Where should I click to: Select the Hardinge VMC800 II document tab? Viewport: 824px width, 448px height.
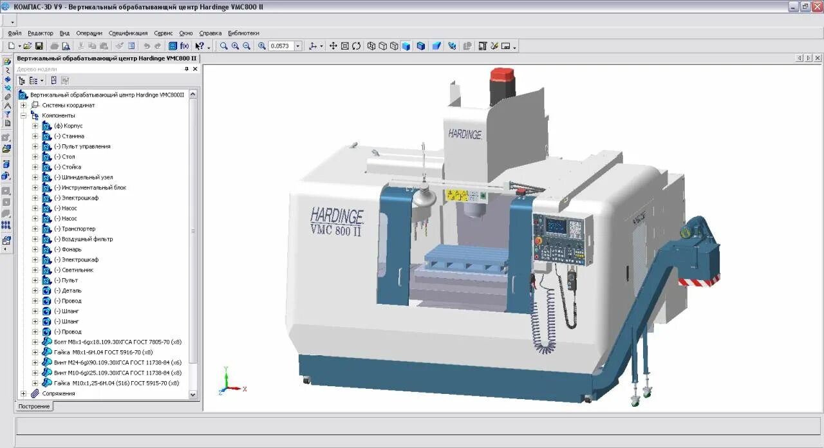tap(107, 58)
